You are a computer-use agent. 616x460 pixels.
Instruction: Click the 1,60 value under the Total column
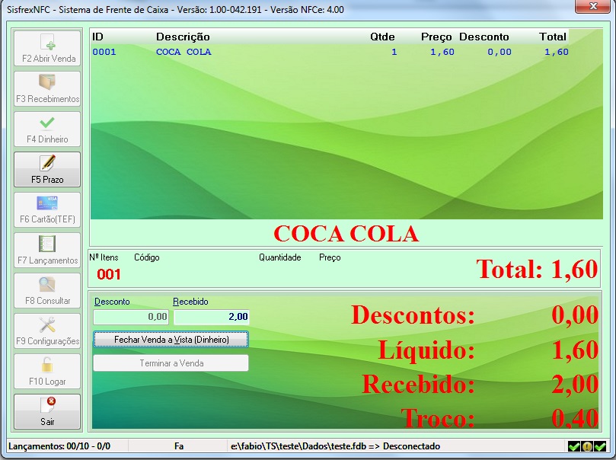tap(557, 52)
